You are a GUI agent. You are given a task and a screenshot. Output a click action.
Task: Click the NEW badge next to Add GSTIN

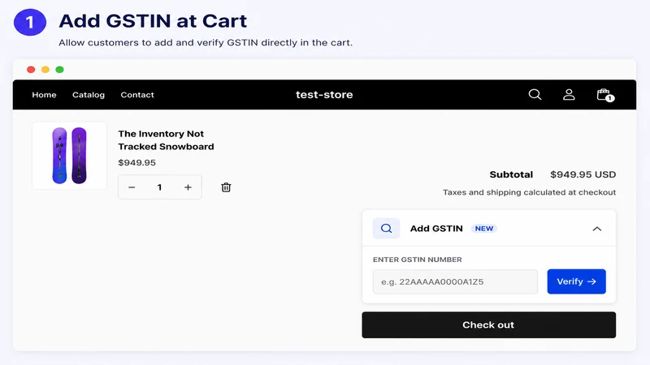point(484,229)
